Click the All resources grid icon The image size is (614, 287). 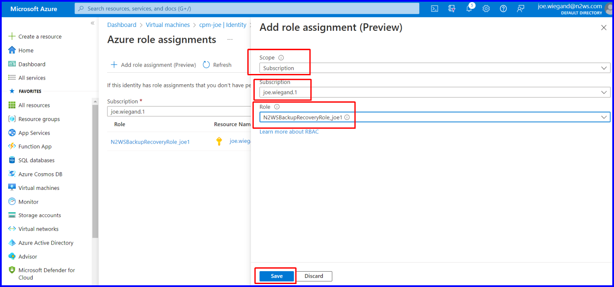coord(12,105)
